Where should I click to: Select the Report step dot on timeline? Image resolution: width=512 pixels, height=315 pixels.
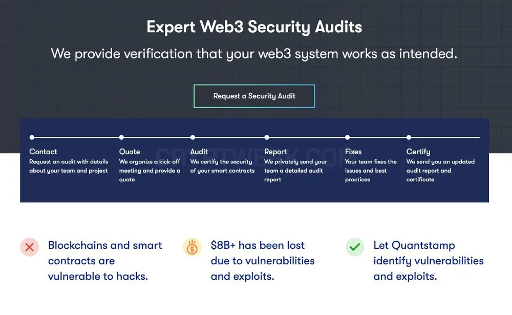point(267,137)
